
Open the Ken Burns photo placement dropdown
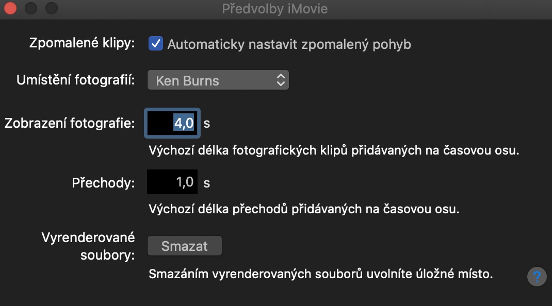(x=218, y=80)
